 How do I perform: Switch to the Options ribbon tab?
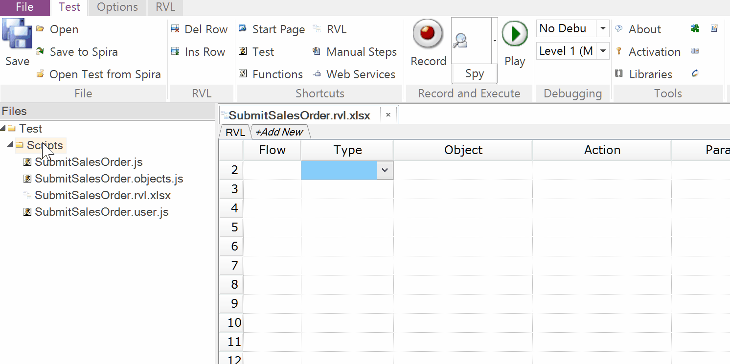coord(117,7)
